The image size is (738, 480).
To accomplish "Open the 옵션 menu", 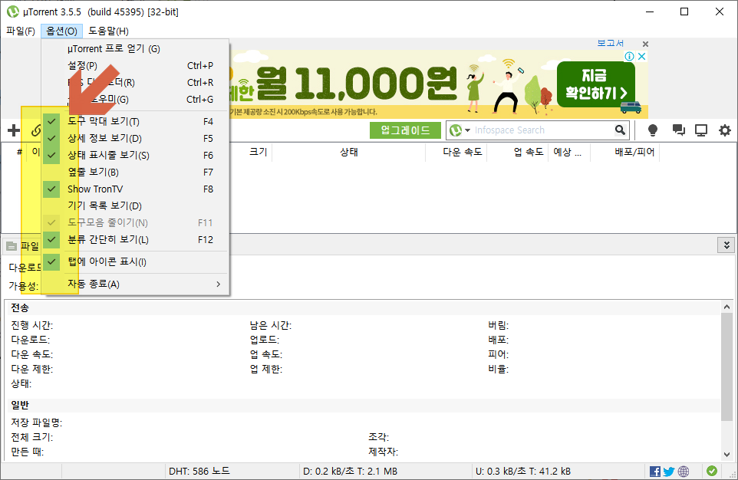I will (x=61, y=31).
